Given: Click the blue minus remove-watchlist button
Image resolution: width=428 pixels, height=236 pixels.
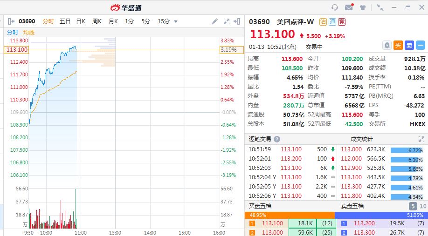Looking at the screenshot, I should (x=421, y=45).
